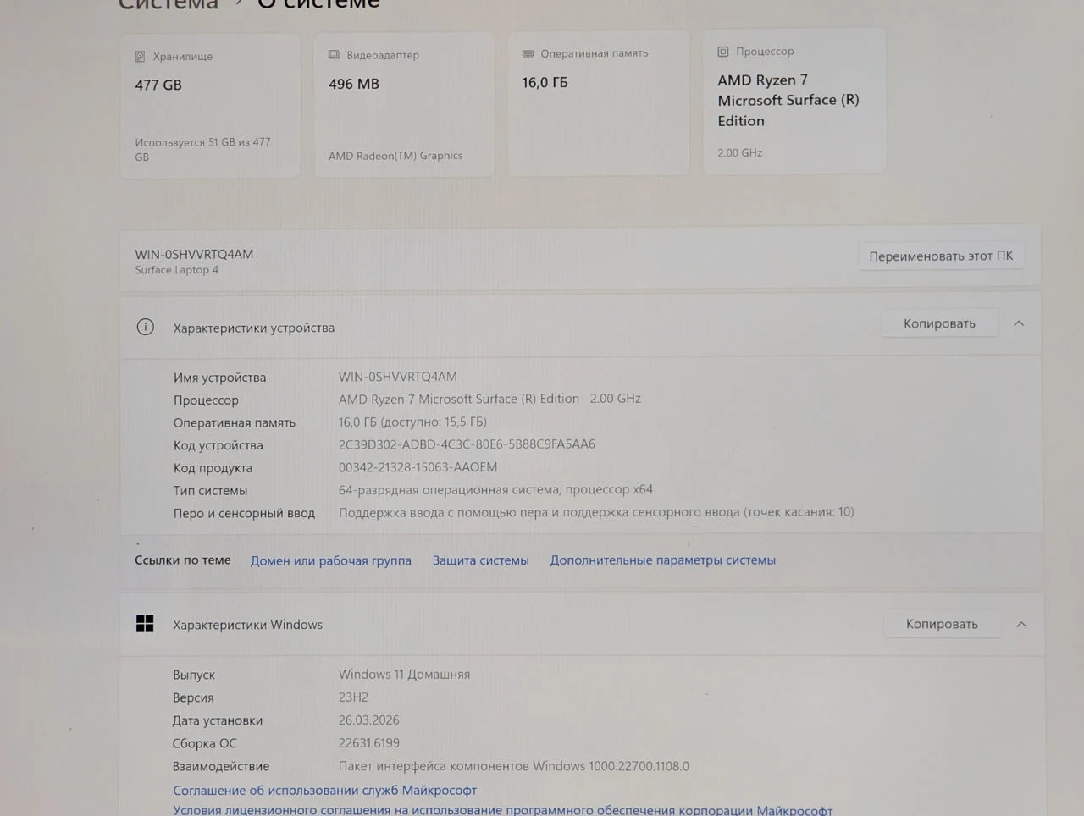Open the Хранилище 477 GB card

[210, 107]
